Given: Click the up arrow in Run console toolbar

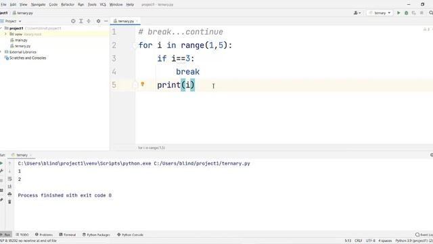Looking at the screenshot, I should click(9, 163).
